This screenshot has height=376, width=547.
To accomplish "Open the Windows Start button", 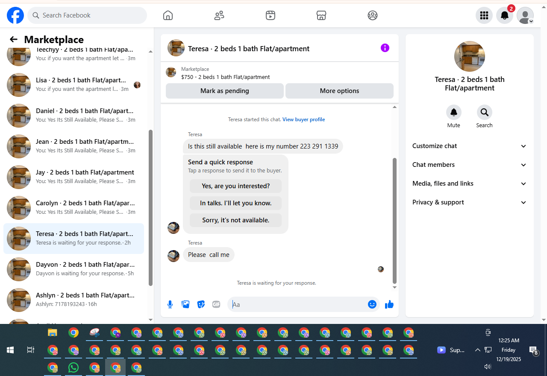I will pos(10,350).
